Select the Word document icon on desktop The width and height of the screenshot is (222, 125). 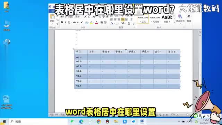coord(6,102)
